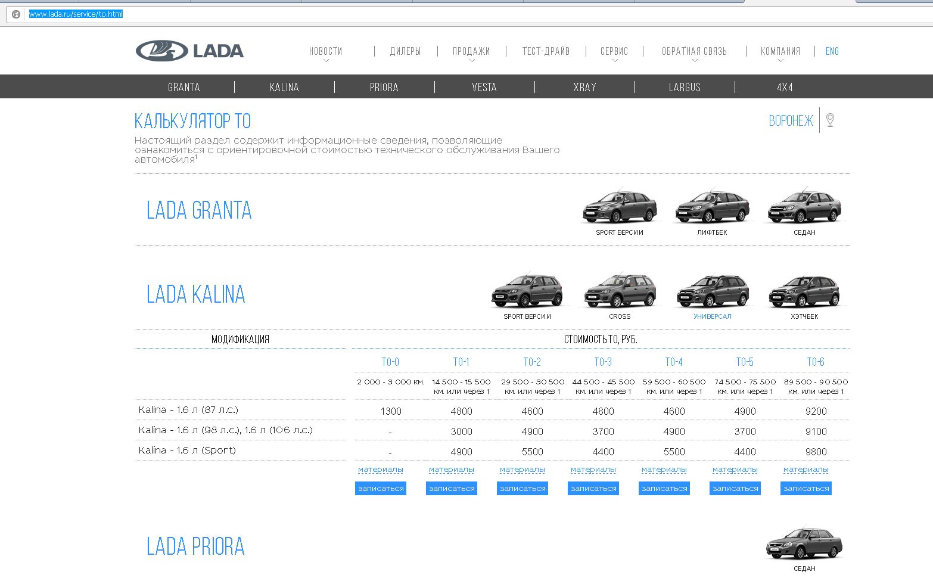Screen dimensions: 933x581
Task: Open the Дилеры menu item
Action: click(x=405, y=51)
